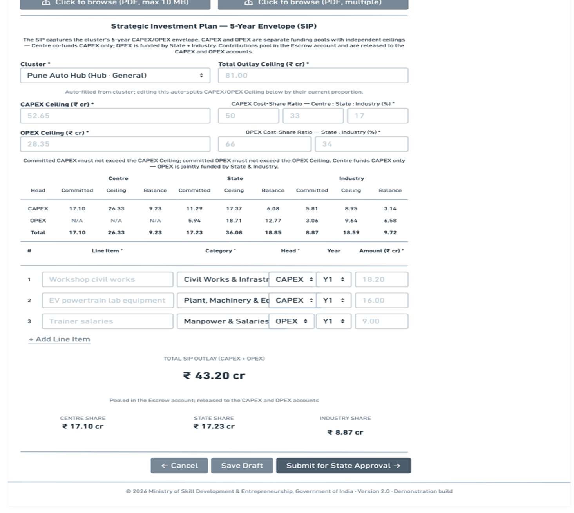Edit the CAPEX State share ratio field 33

click(313, 116)
